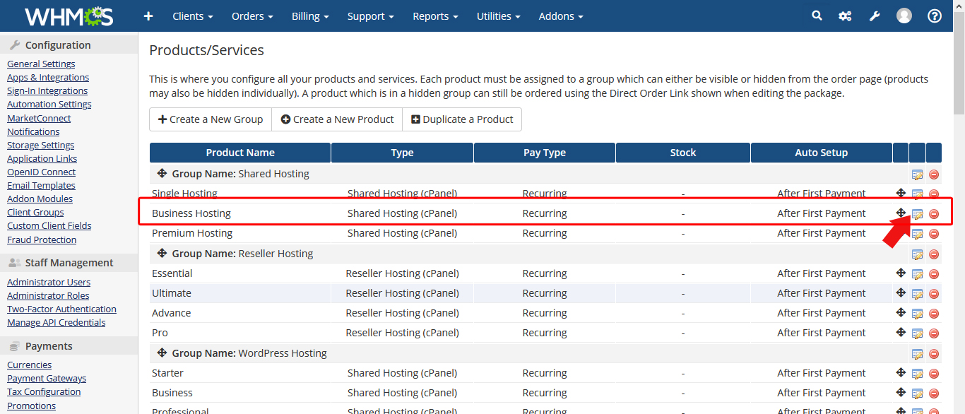Image resolution: width=965 pixels, height=414 pixels.
Task: Expand the Utilities dropdown menu
Action: [498, 16]
